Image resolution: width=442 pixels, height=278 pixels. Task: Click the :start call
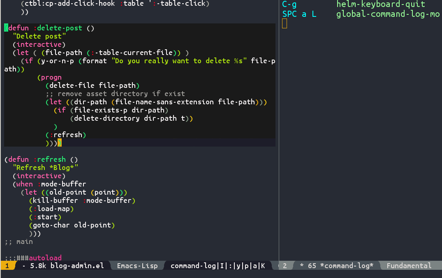pos(45,217)
